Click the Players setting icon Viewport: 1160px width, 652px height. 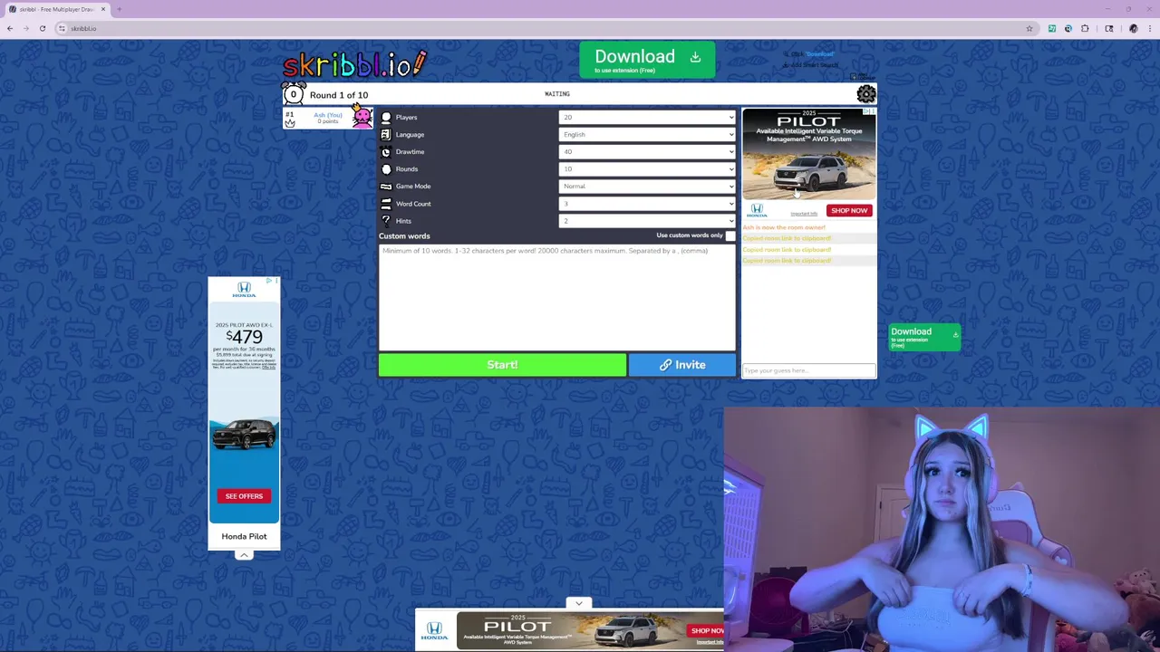click(386, 117)
